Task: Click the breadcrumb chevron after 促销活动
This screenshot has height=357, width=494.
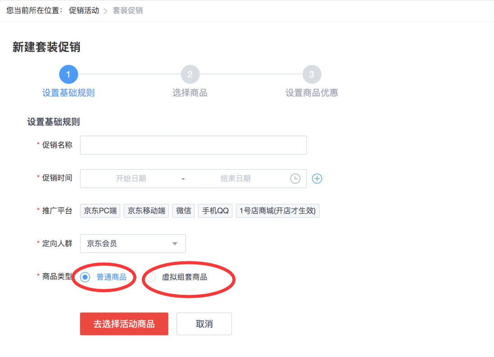Action: click(x=105, y=11)
